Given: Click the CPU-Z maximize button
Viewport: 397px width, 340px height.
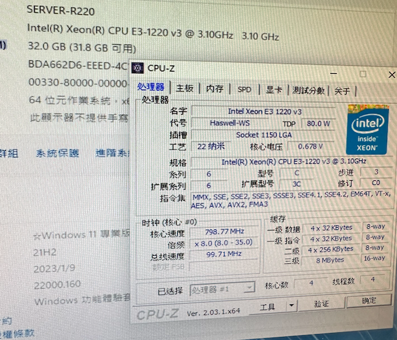Looking at the screenshot, I should pos(363,74).
